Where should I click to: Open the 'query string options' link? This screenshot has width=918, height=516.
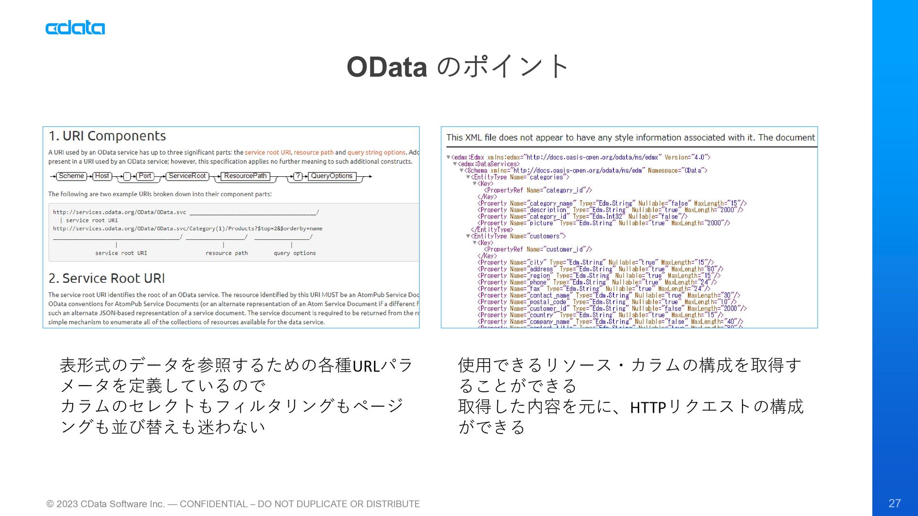pyautogui.click(x=376, y=152)
